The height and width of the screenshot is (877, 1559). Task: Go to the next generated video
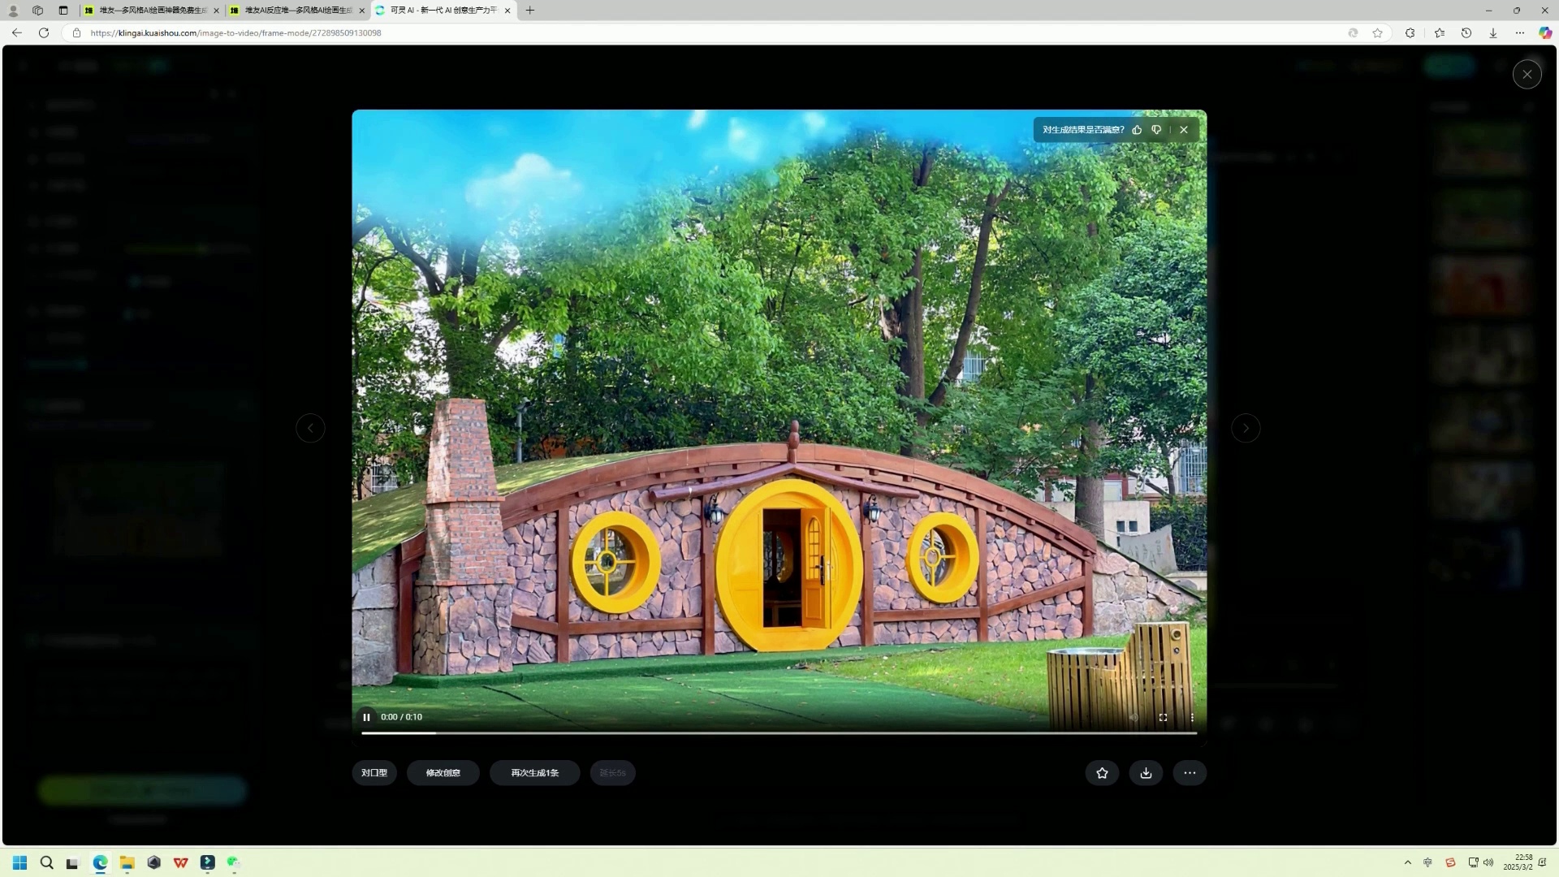click(x=1246, y=428)
